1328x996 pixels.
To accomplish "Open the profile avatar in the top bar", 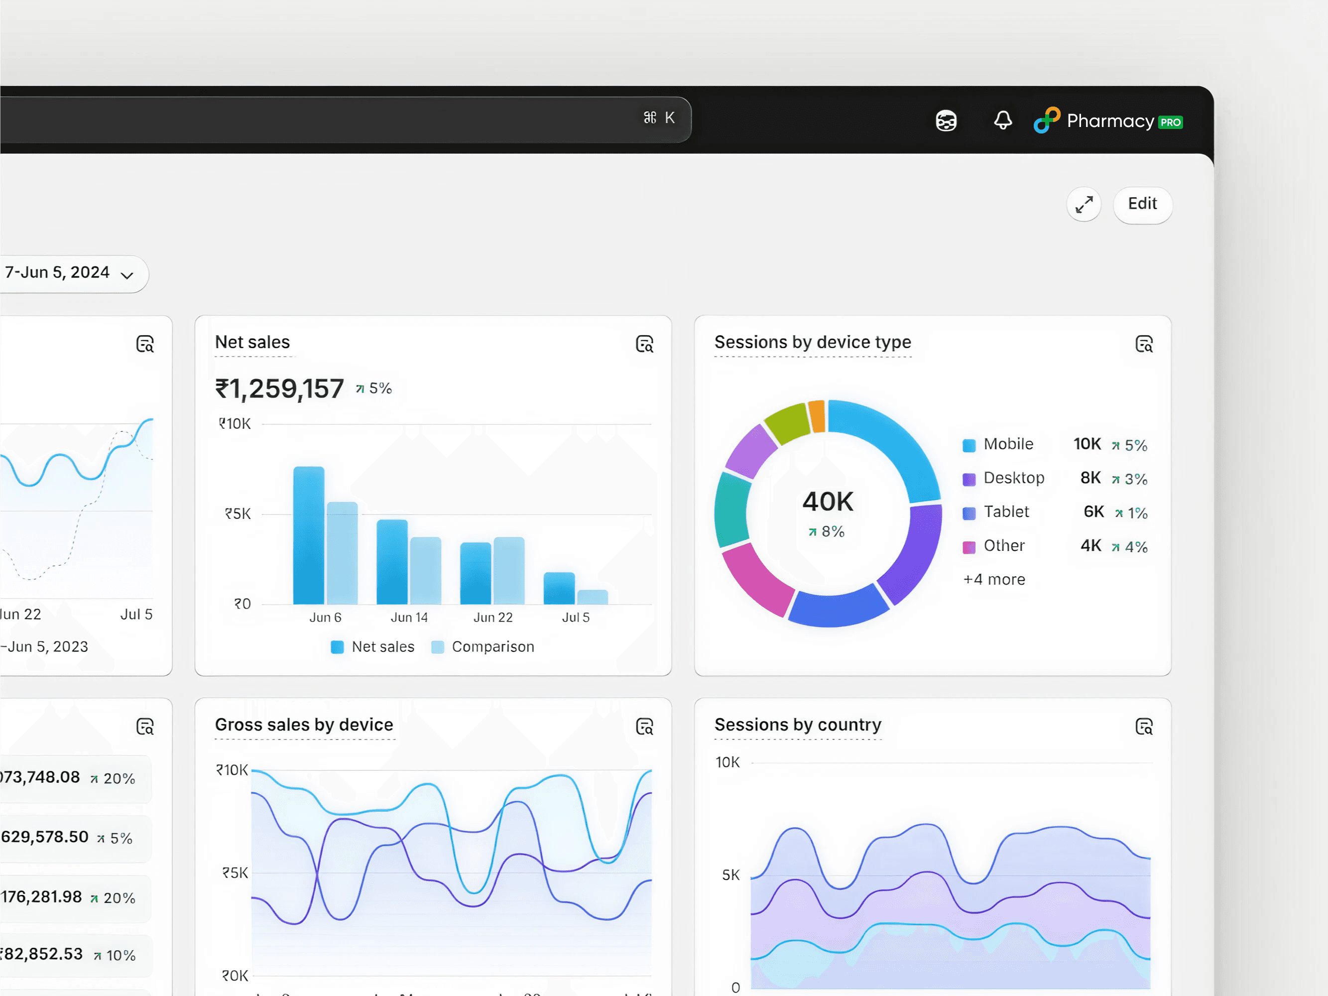I will point(946,121).
